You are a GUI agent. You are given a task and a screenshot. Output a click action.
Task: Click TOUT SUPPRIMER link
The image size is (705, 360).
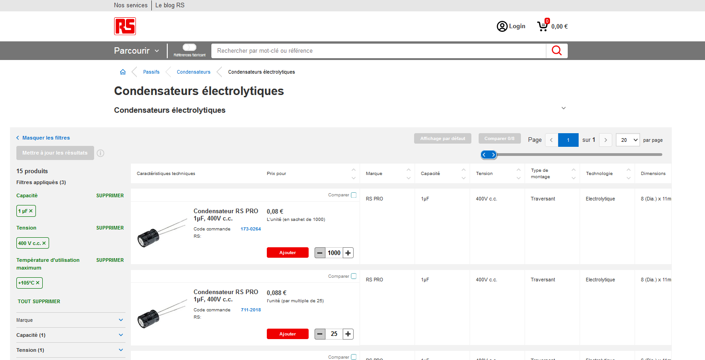tap(39, 301)
